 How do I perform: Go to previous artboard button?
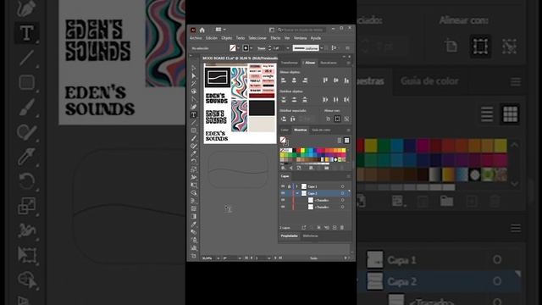click(x=252, y=258)
